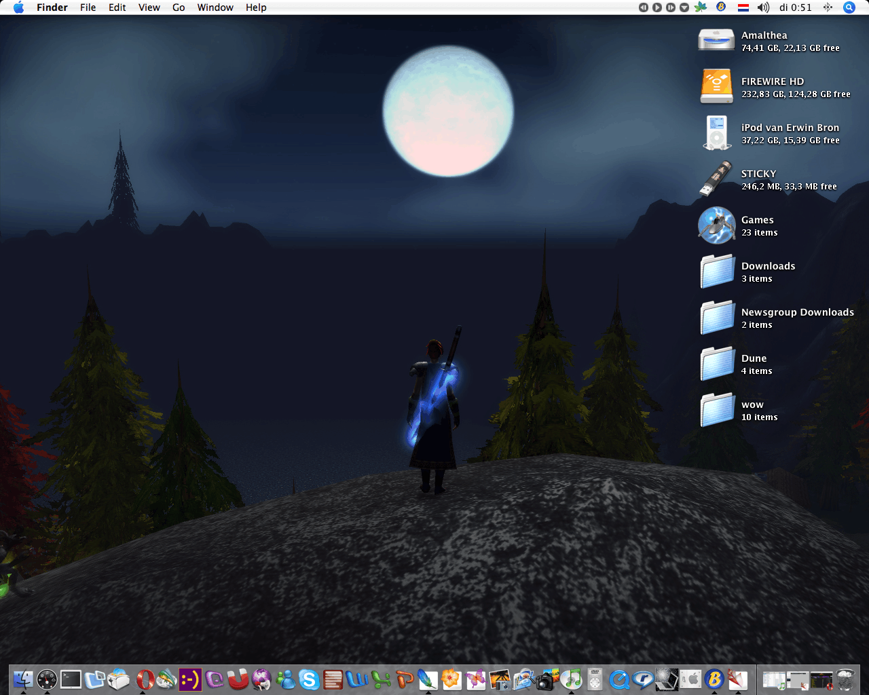Open Terminal from the dock

(71, 679)
